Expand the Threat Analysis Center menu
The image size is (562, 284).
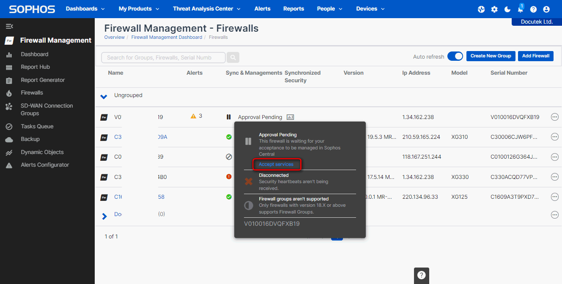pos(207,8)
